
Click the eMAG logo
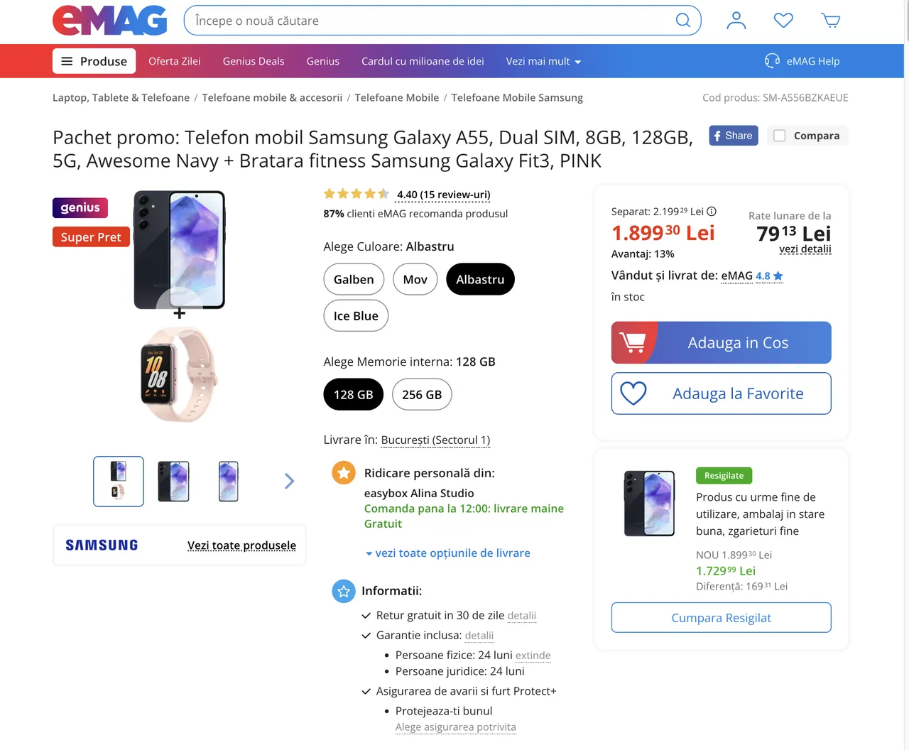pyautogui.click(x=110, y=21)
